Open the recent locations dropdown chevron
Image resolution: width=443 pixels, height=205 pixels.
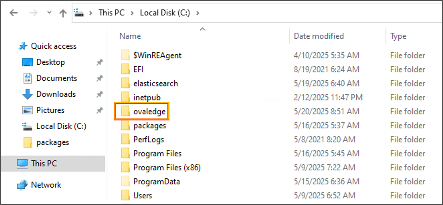pos(49,13)
